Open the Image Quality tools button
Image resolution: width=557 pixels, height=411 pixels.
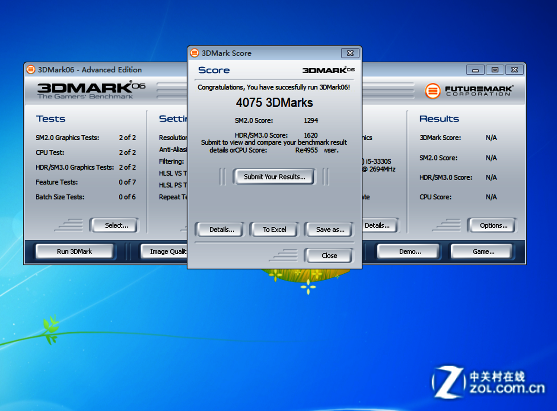[x=164, y=251]
